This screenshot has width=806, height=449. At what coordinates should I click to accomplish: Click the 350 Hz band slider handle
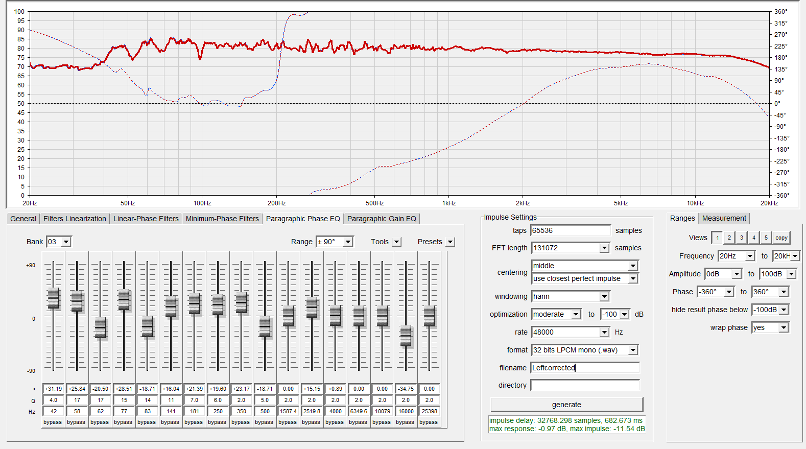(242, 303)
